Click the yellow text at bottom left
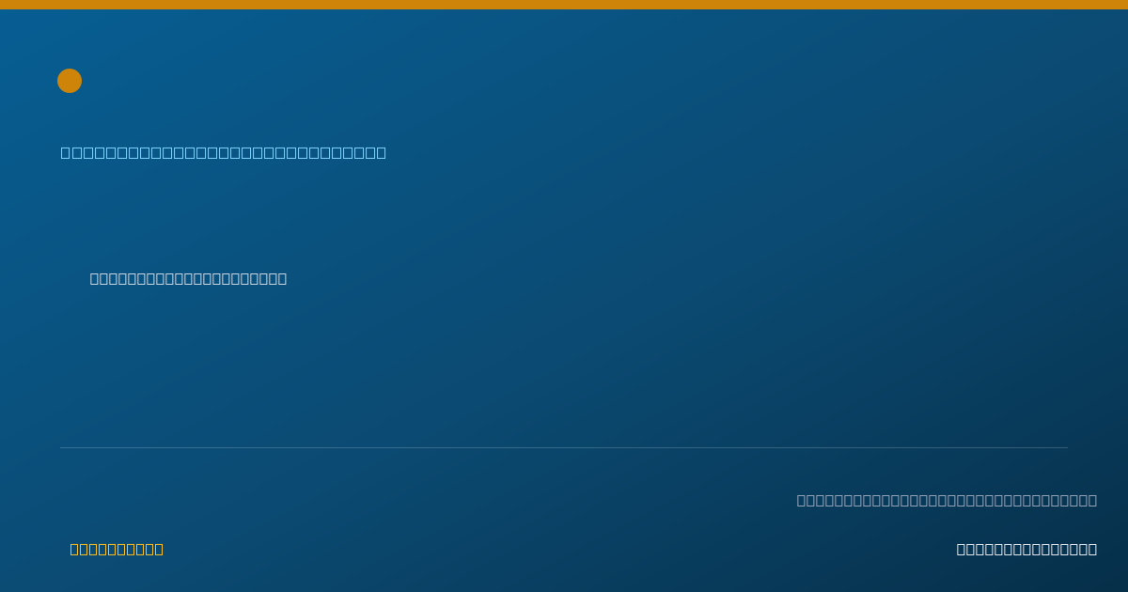Image resolution: width=1128 pixels, height=592 pixels. [117, 549]
